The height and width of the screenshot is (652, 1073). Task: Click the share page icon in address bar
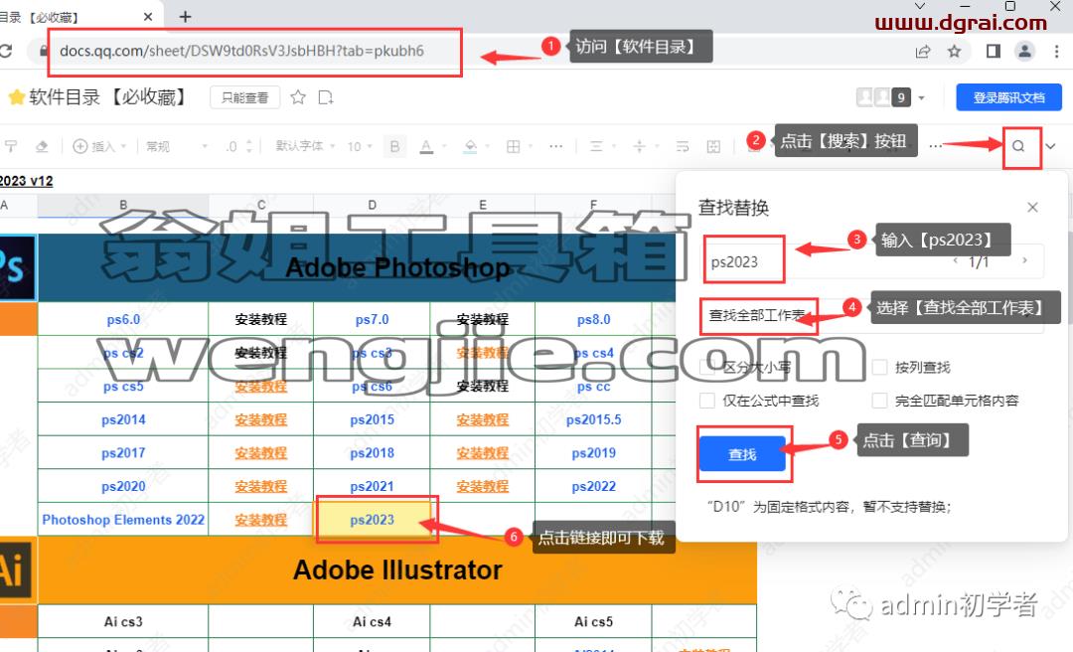[923, 52]
